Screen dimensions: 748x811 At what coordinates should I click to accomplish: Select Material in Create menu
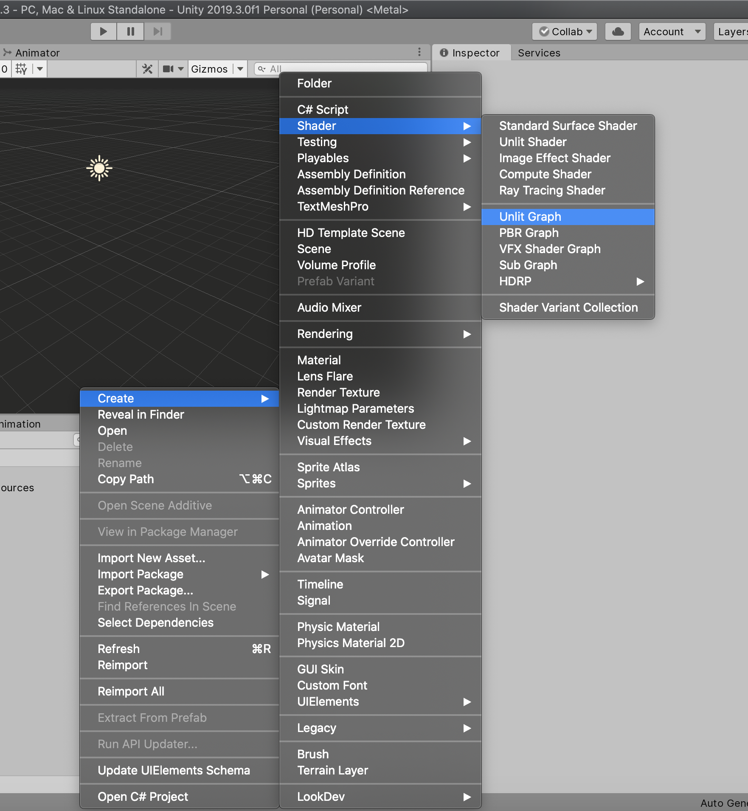319,360
